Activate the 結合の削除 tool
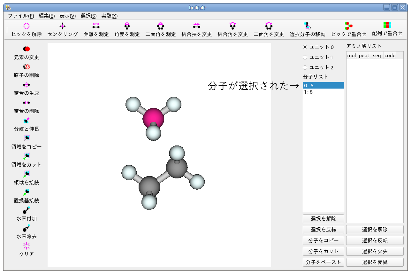411x274 pixels. (x=26, y=105)
